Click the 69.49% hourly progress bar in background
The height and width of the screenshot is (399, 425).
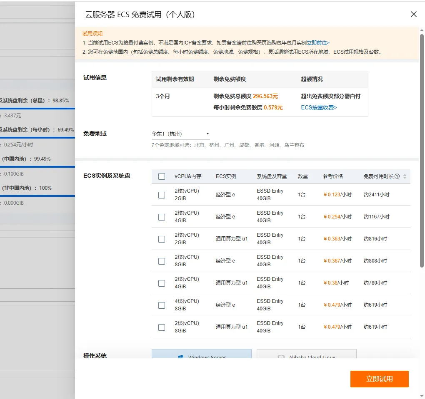pos(37,138)
